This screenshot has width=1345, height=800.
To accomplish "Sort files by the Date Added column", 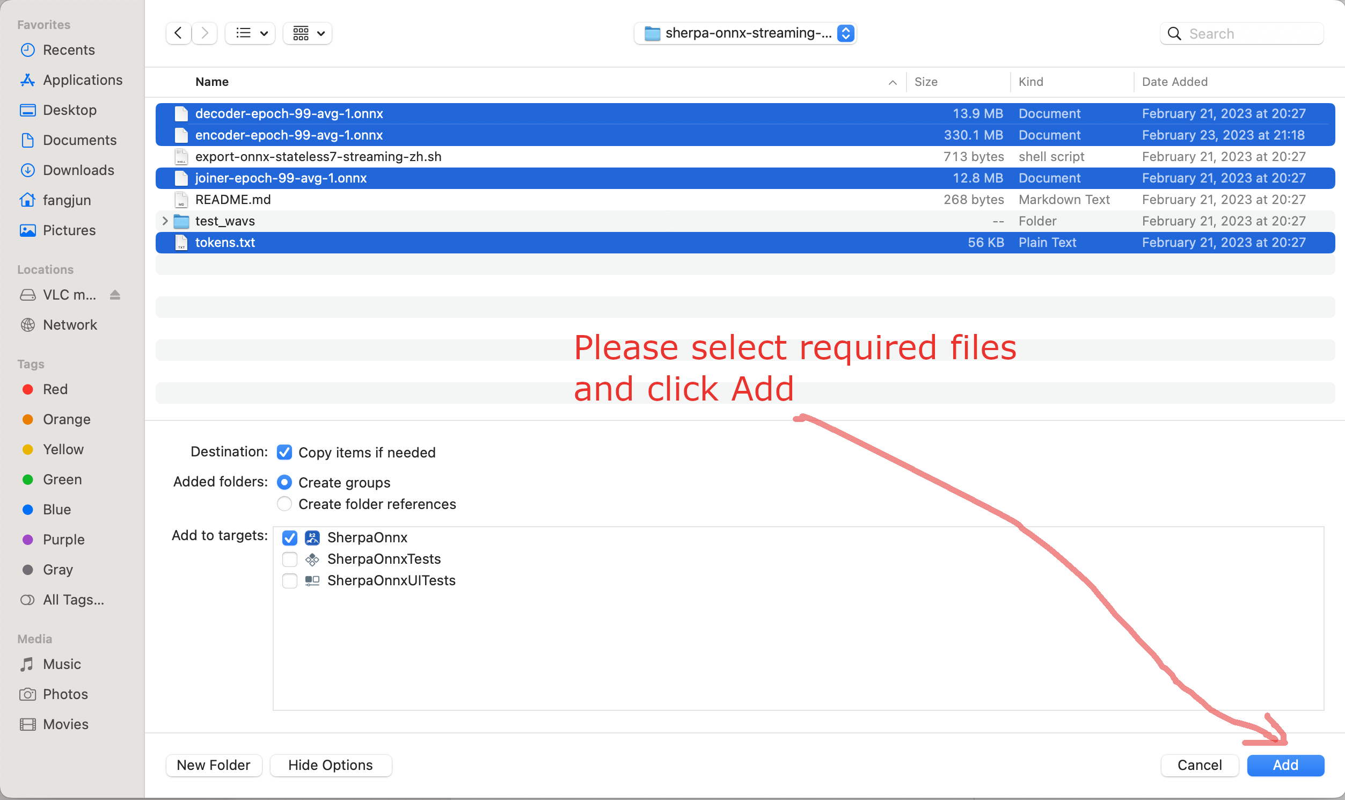I will pos(1175,82).
